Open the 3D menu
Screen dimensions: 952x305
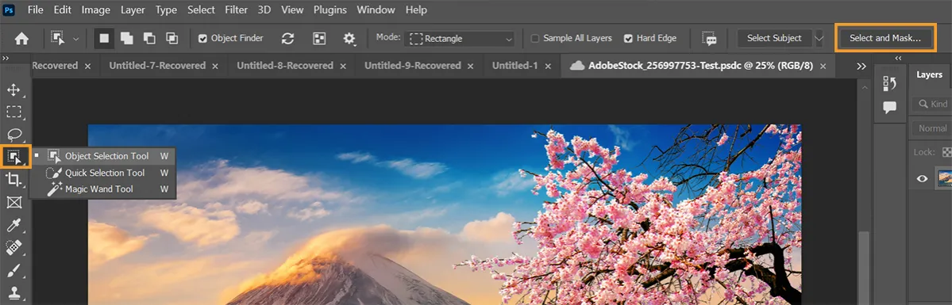(x=264, y=10)
